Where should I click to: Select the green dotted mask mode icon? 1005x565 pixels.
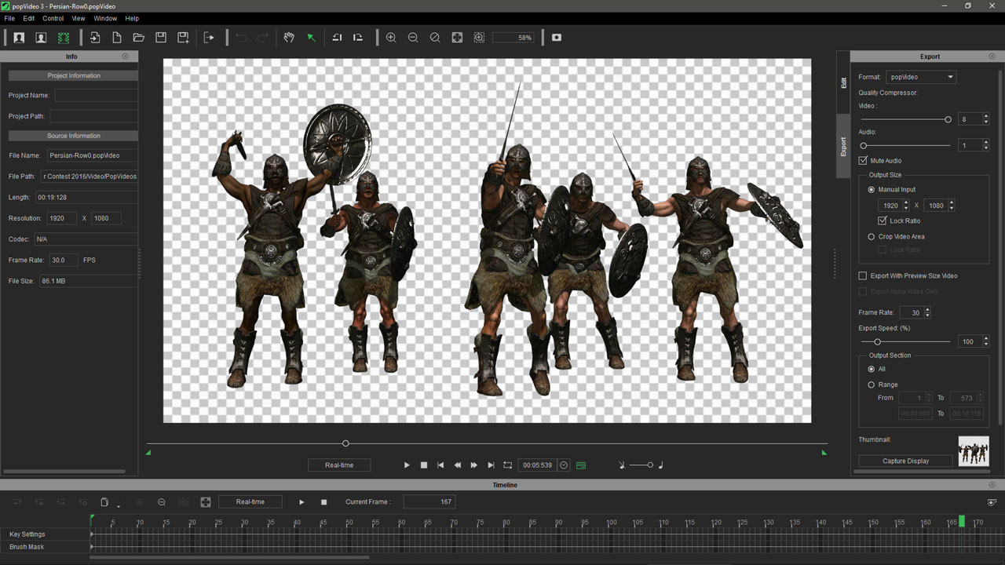point(64,38)
